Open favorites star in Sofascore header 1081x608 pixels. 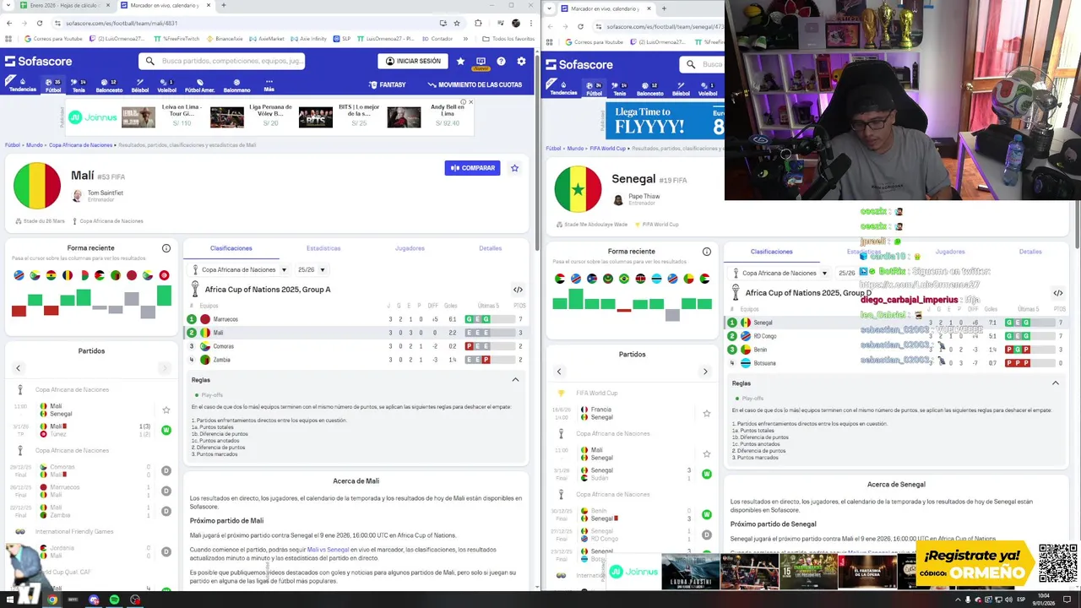pyautogui.click(x=460, y=61)
